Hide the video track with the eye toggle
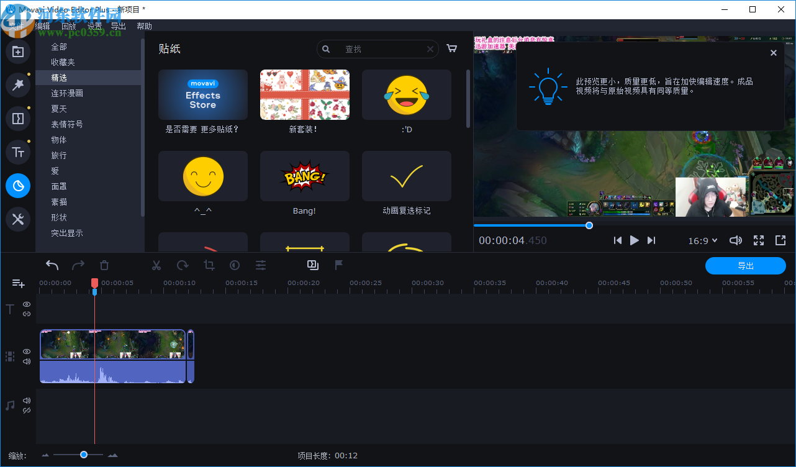The height and width of the screenshot is (467, 796). pyautogui.click(x=26, y=351)
